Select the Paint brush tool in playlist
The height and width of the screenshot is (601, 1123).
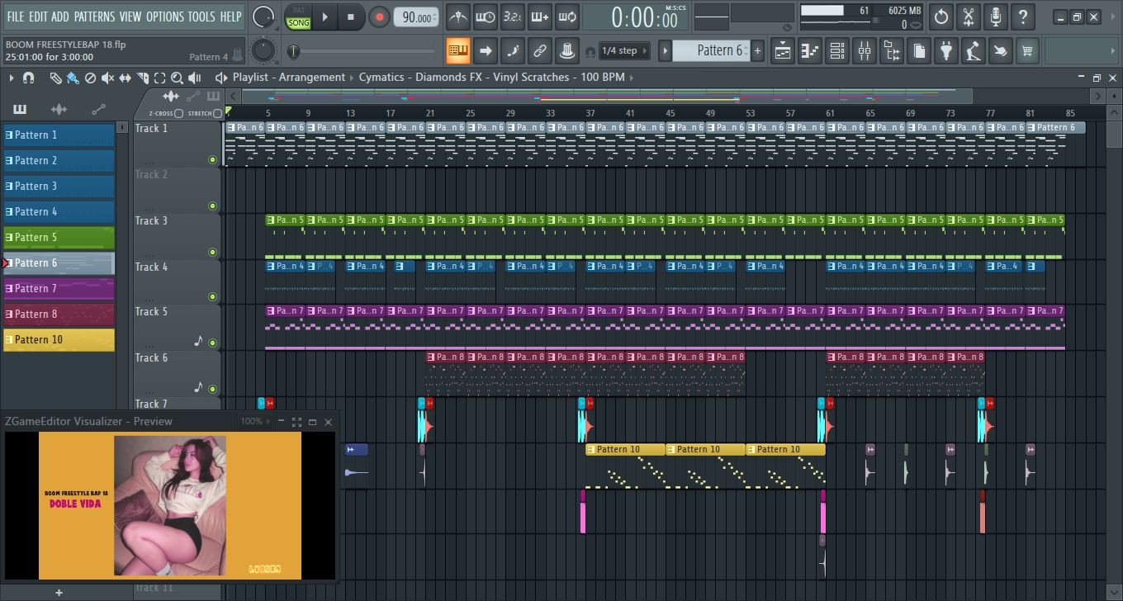click(x=73, y=78)
